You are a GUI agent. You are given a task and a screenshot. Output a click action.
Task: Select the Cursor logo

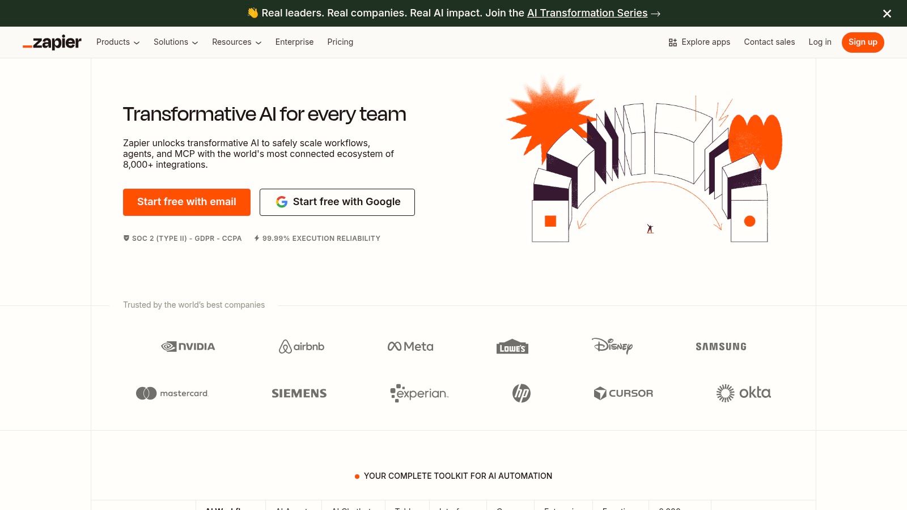[x=623, y=393]
